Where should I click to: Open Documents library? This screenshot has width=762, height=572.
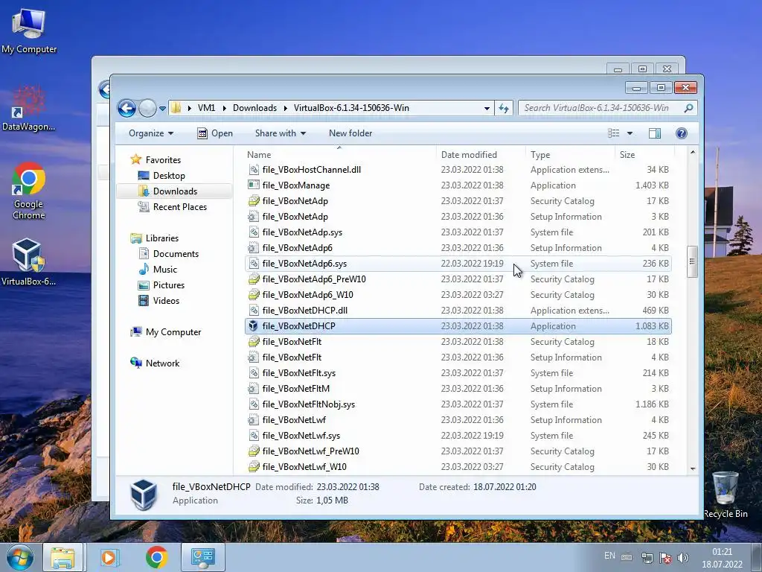[176, 254]
